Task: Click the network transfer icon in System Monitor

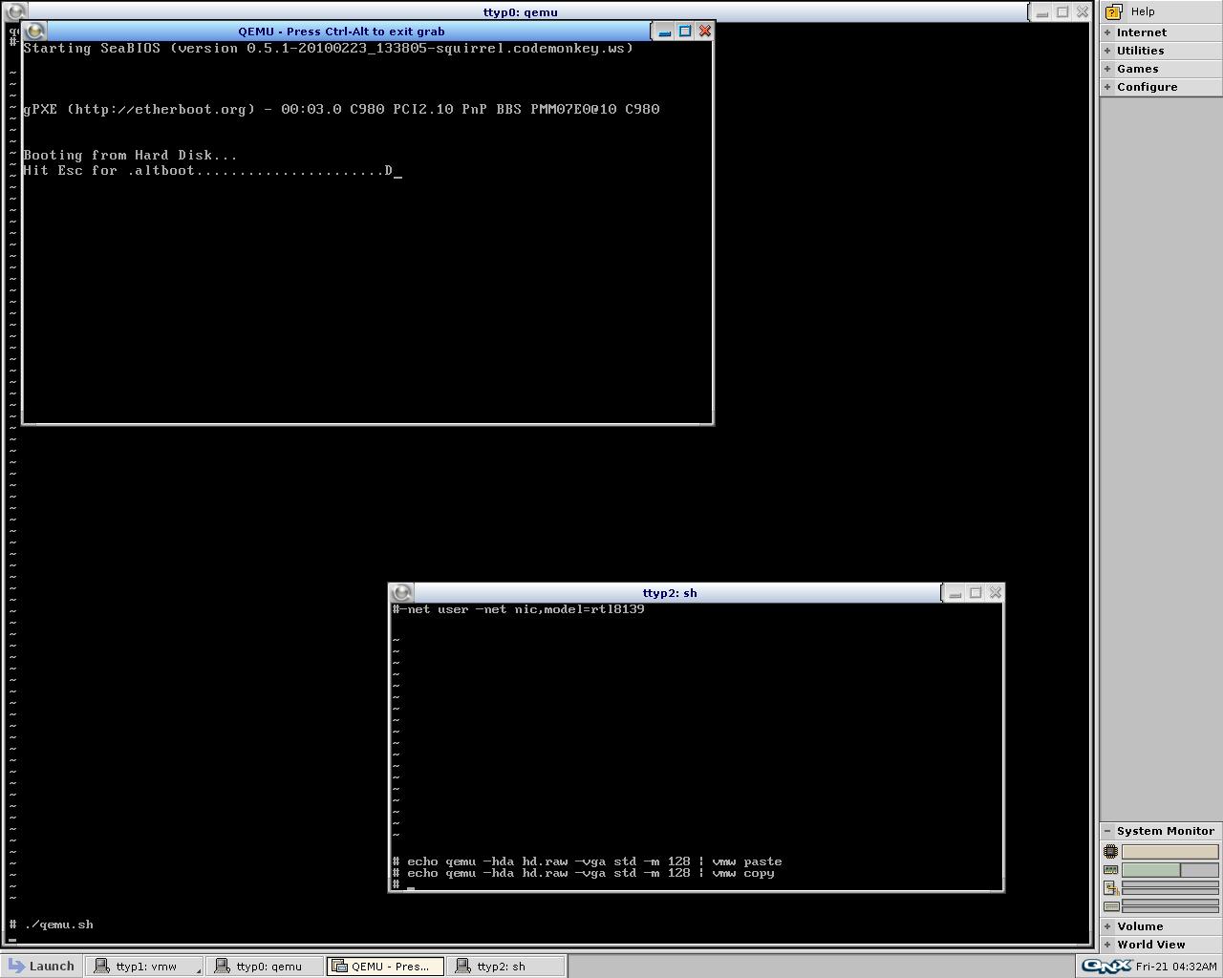Action: click(x=1110, y=888)
